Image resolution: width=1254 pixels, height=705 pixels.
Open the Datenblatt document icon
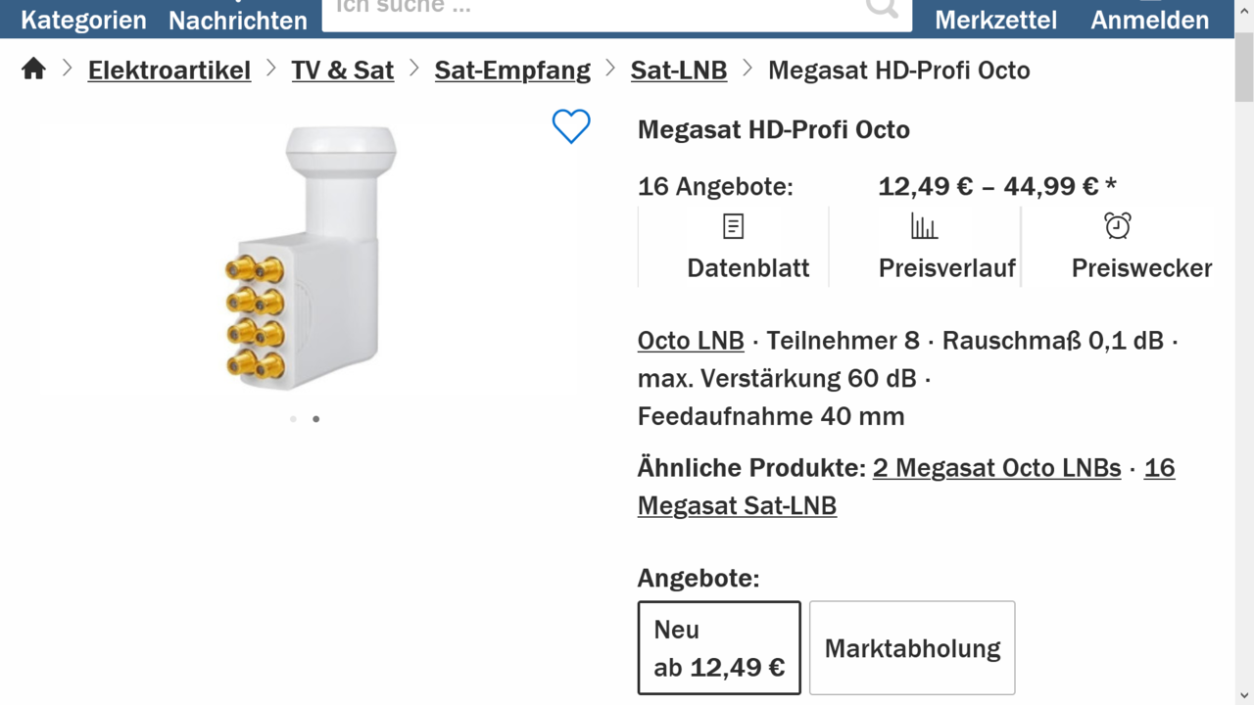tap(732, 226)
